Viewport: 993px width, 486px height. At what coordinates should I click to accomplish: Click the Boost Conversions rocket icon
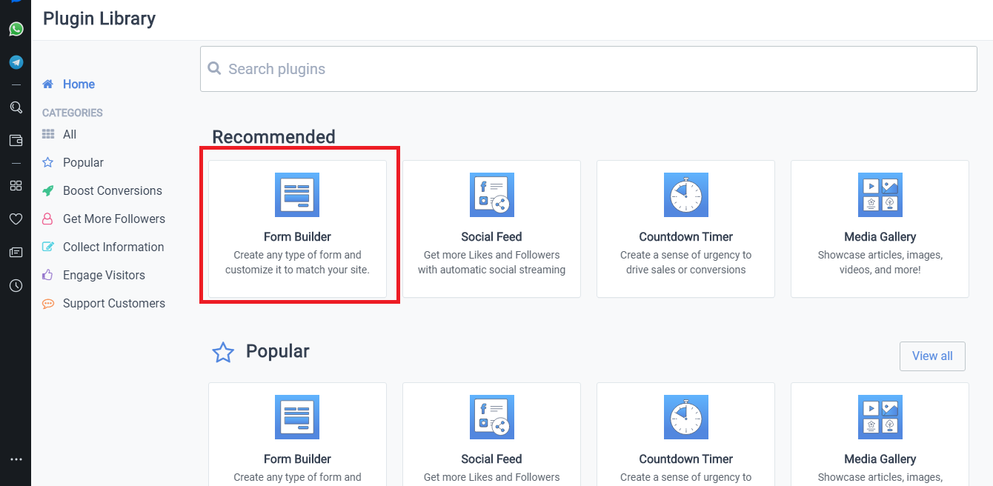(x=48, y=190)
